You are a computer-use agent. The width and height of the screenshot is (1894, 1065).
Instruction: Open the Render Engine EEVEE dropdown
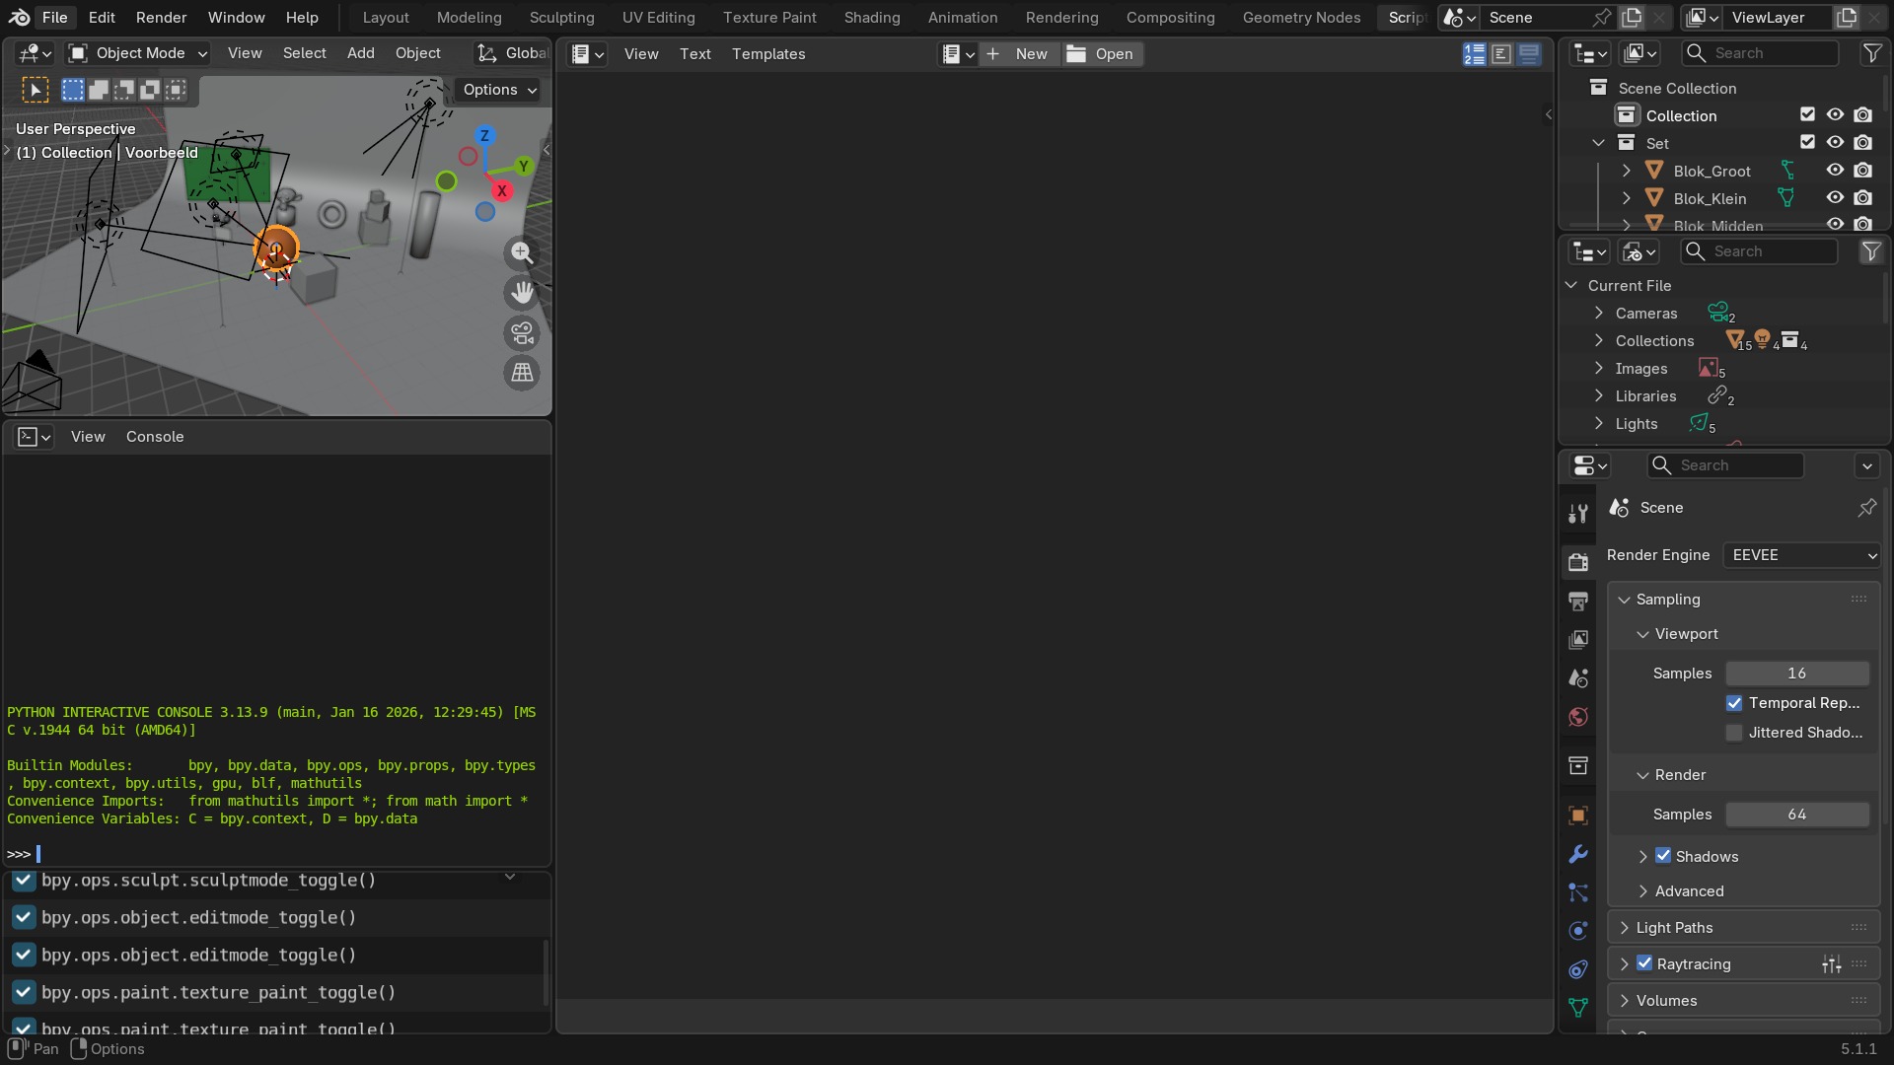1802,555
